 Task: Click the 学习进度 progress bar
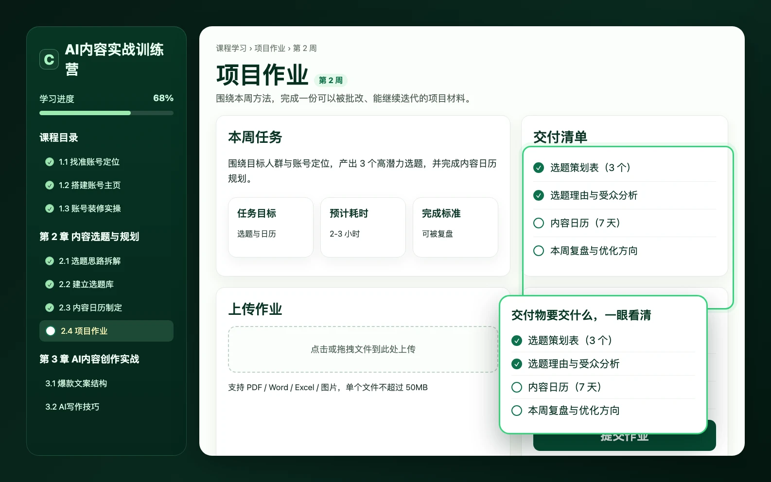(106, 113)
